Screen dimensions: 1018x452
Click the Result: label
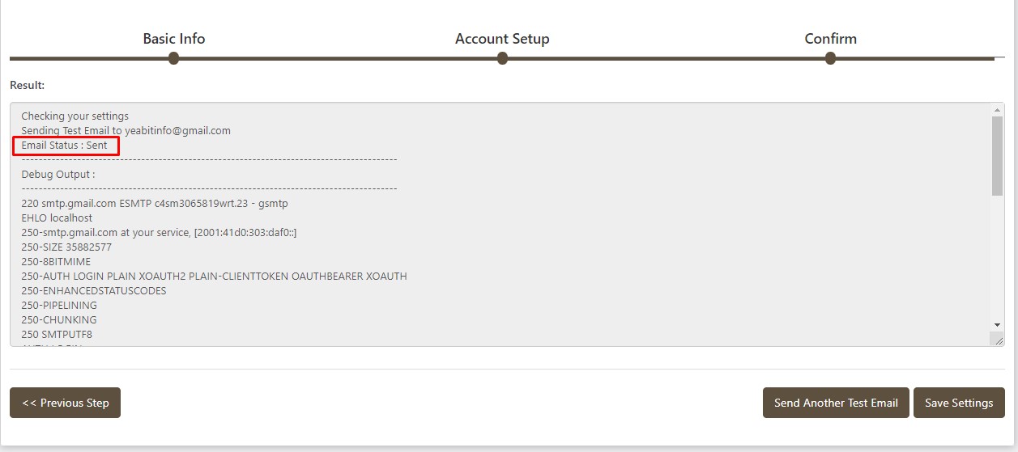pyautogui.click(x=27, y=85)
